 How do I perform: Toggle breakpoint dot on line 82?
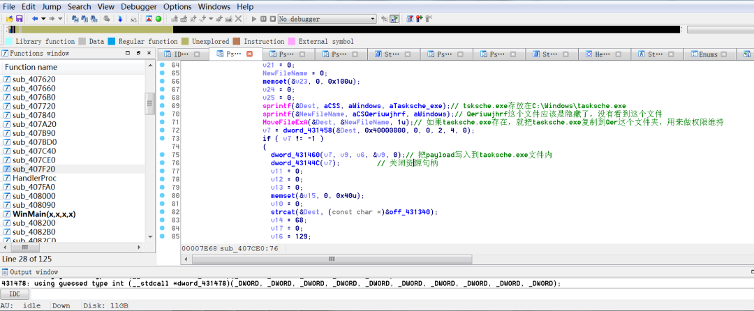(x=163, y=211)
